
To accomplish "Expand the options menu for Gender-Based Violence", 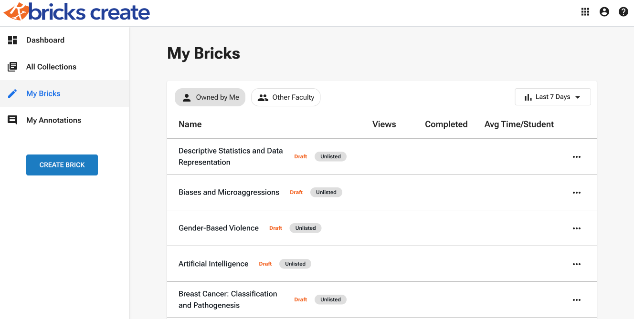I will 577,228.
